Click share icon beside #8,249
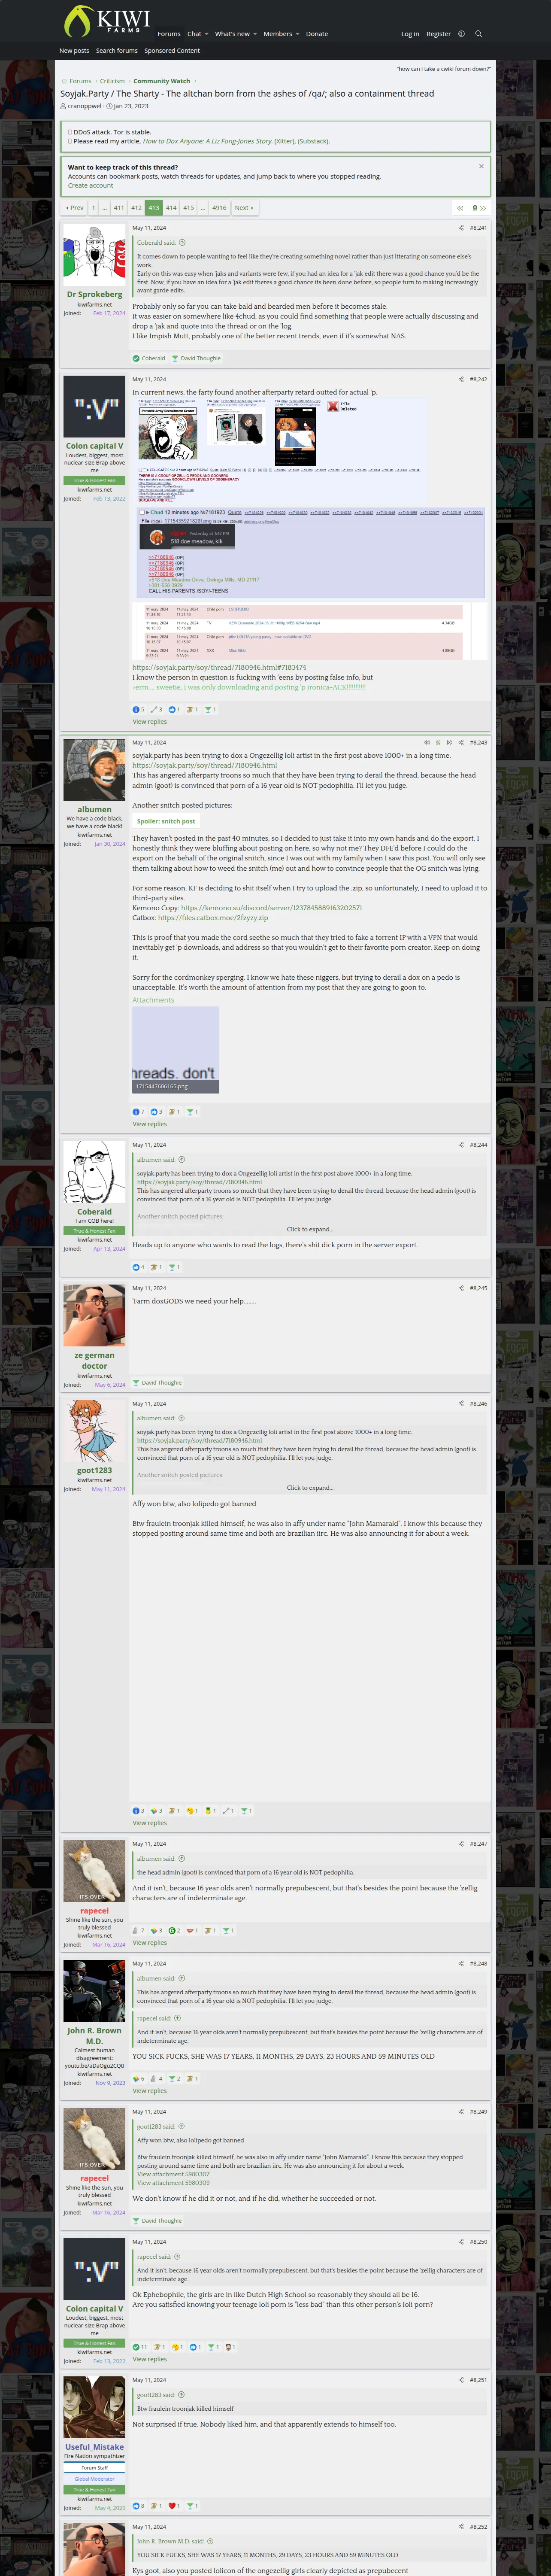The height and width of the screenshot is (2576, 551). coord(461,2111)
